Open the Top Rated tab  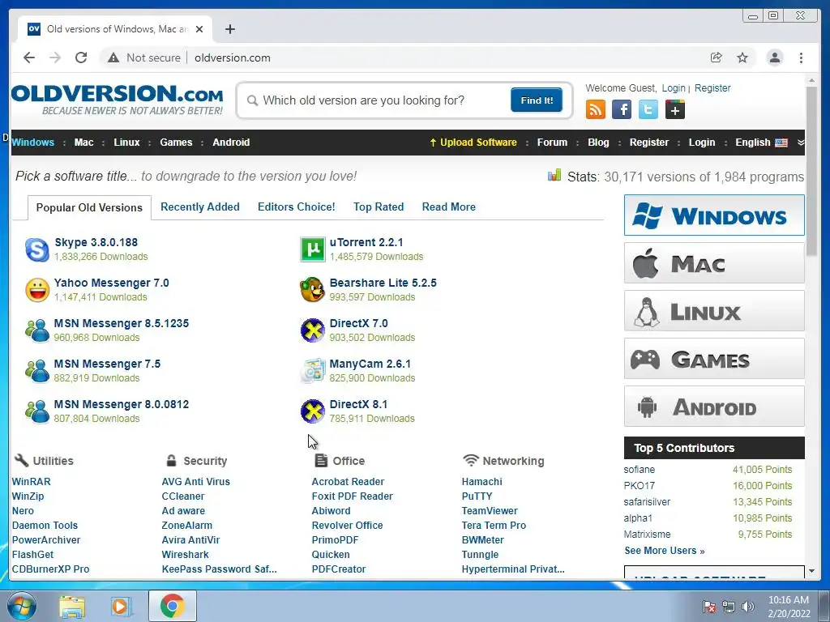point(379,207)
